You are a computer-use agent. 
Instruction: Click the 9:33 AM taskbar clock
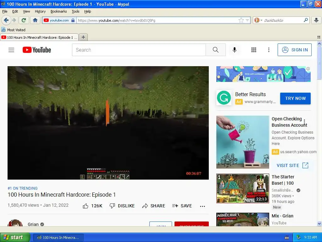310,238
